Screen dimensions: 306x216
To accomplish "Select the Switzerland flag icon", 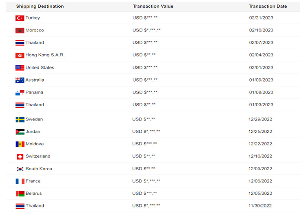I will (x=20, y=156).
